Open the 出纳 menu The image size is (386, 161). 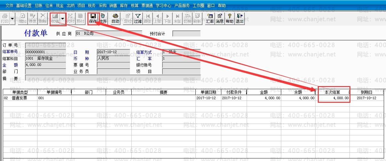pos(70,5)
